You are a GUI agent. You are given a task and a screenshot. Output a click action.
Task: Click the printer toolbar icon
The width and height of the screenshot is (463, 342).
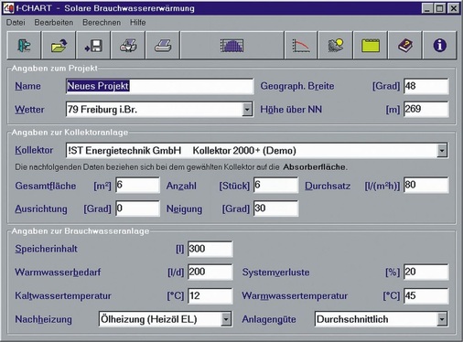(x=163, y=46)
